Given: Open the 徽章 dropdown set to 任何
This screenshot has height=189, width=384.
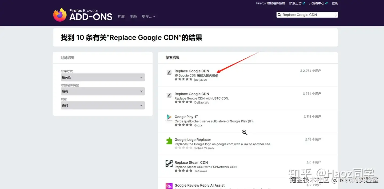Looking at the screenshot, I should (x=103, y=105).
